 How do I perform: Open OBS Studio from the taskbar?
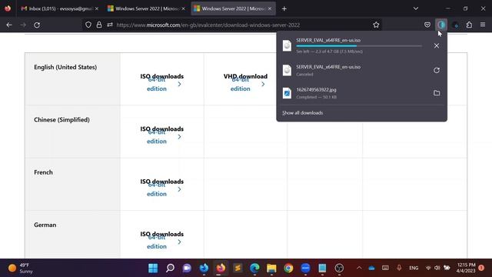click(339, 269)
